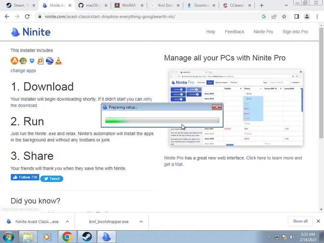The height and width of the screenshot is (243, 324).
Task: Toggle the browser side panel icon
Action: point(297,16)
